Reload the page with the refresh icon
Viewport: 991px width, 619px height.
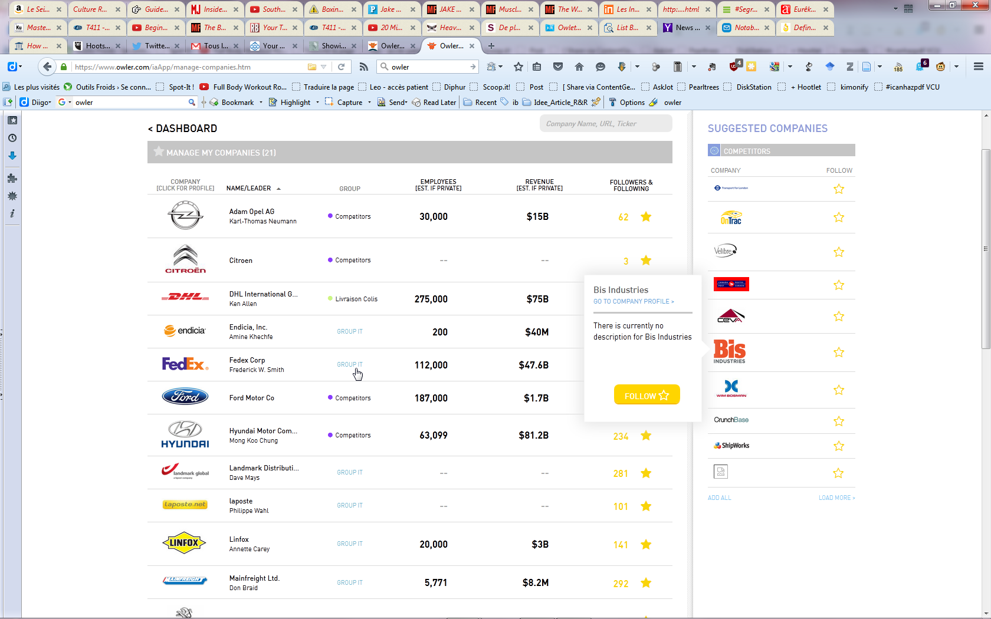341,67
